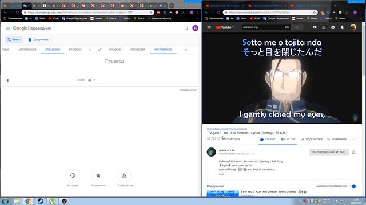Open YouTube messages icon
The height and width of the screenshot is (205, 366).
pyautogui.click(x=333, y=27)
